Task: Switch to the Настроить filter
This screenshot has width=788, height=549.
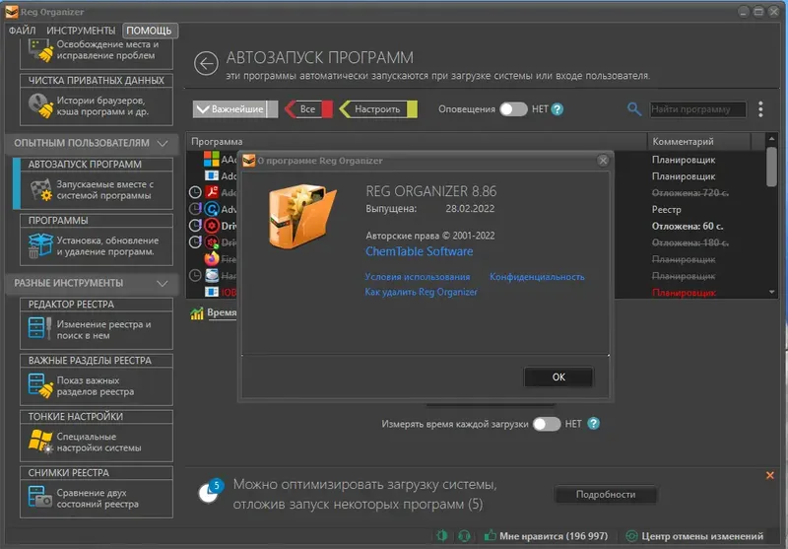Action: pyautogui.click(x=378, y=109)
